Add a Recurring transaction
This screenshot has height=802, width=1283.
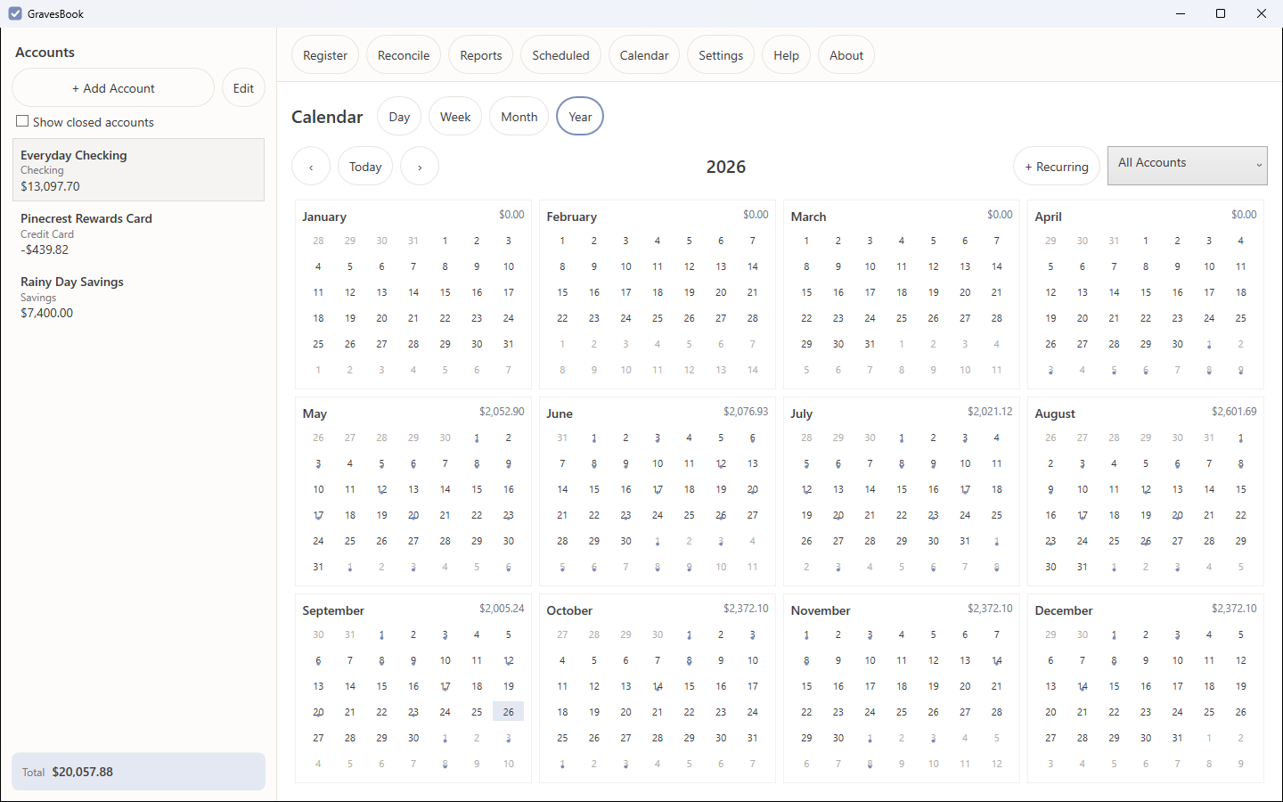point(1057,167)
